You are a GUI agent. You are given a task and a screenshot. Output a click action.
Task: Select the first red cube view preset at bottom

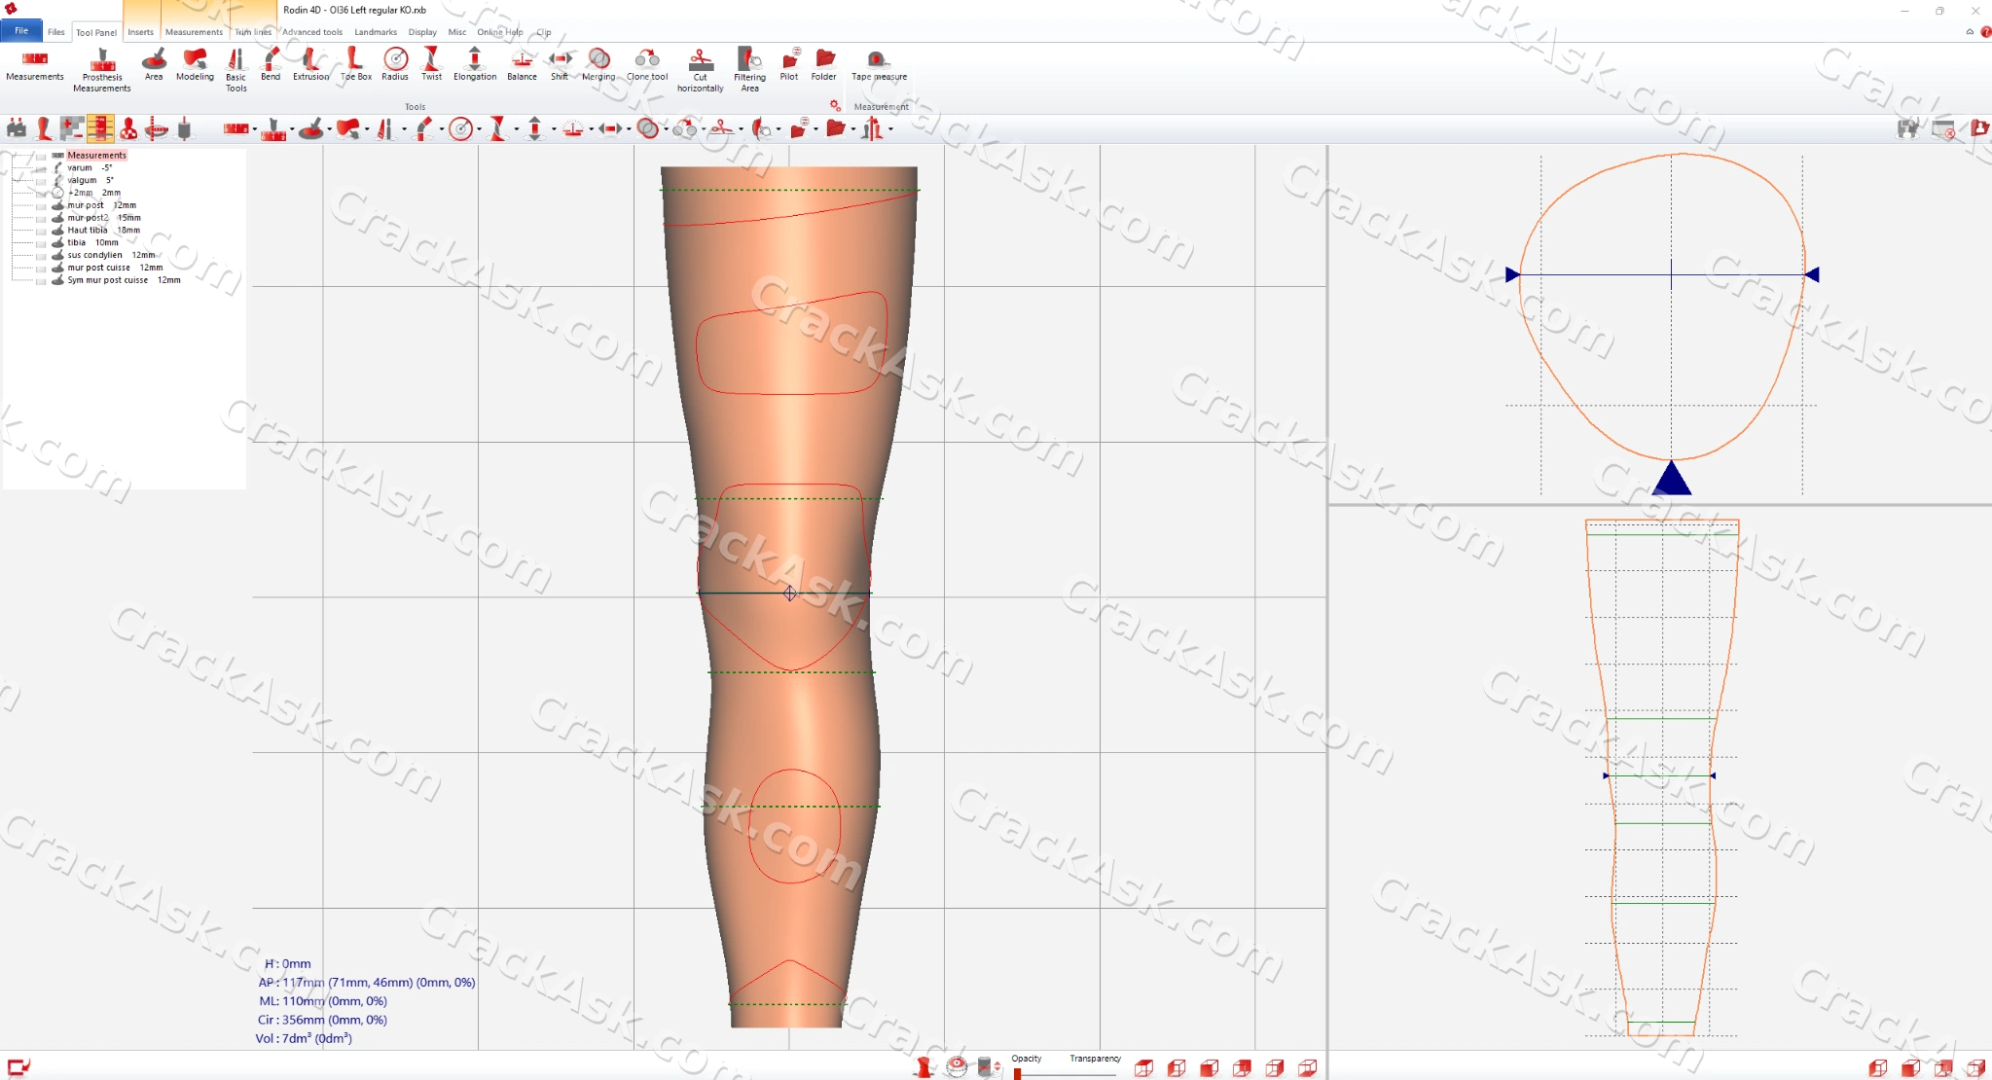click(x=1143, y=1068)
